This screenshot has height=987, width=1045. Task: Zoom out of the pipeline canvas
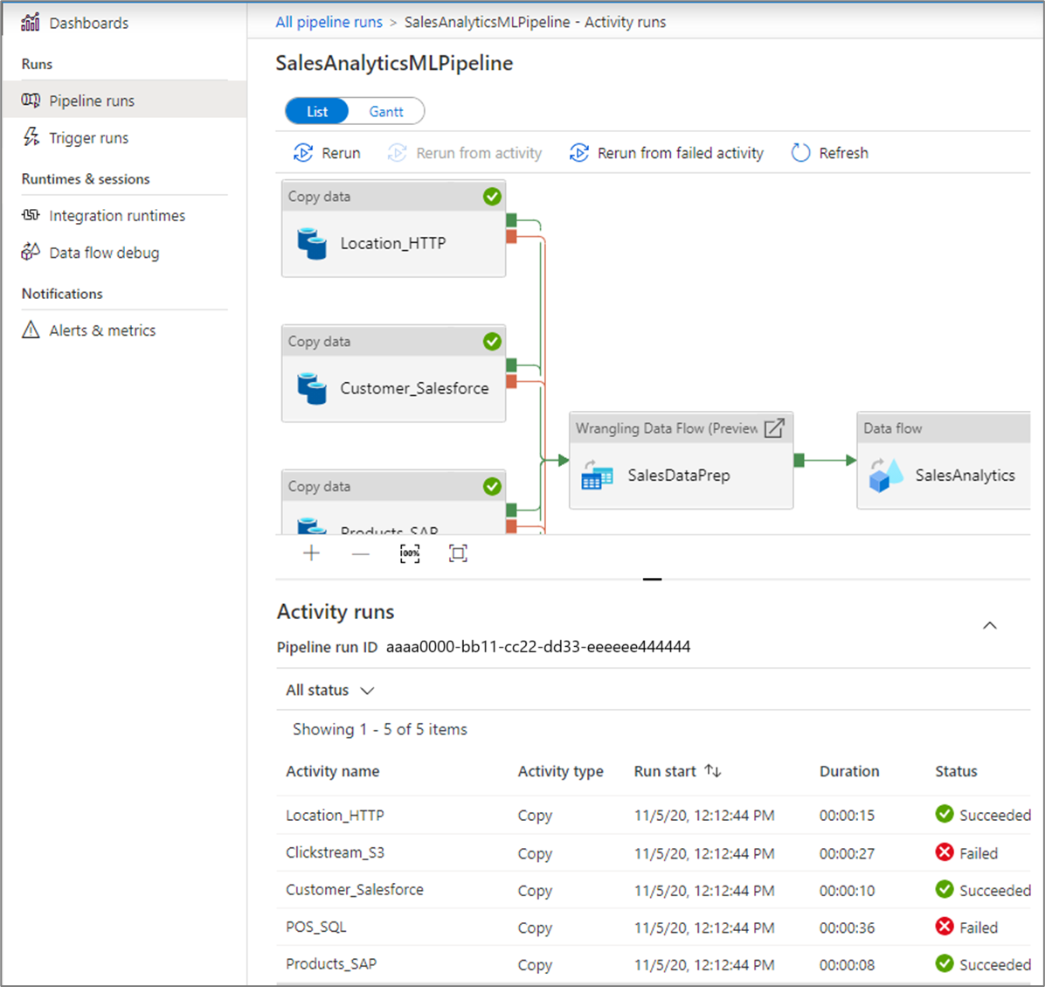[x=360, y=553]
